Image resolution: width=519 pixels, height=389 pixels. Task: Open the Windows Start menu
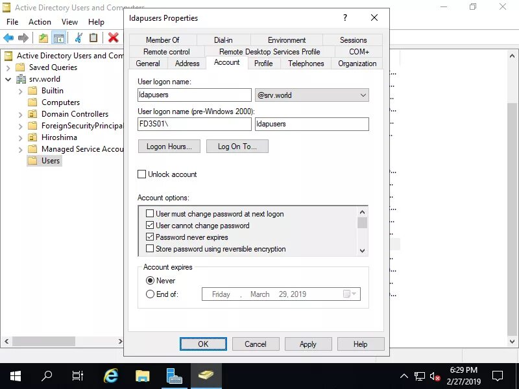click(x=16, y=376)
